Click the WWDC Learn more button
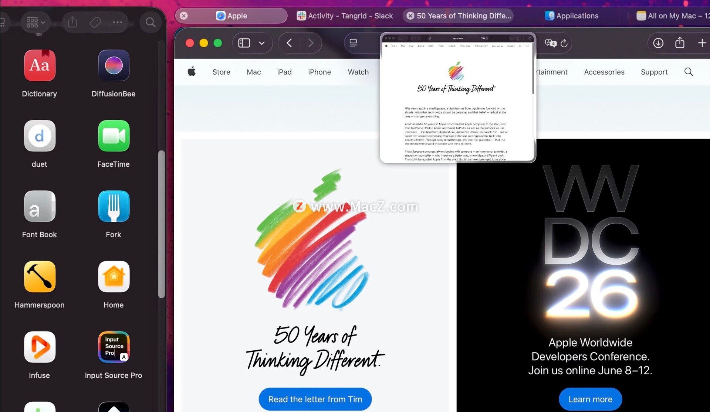Image resolution: width=710 pixels, height=412 pixels. pos(590,399)
